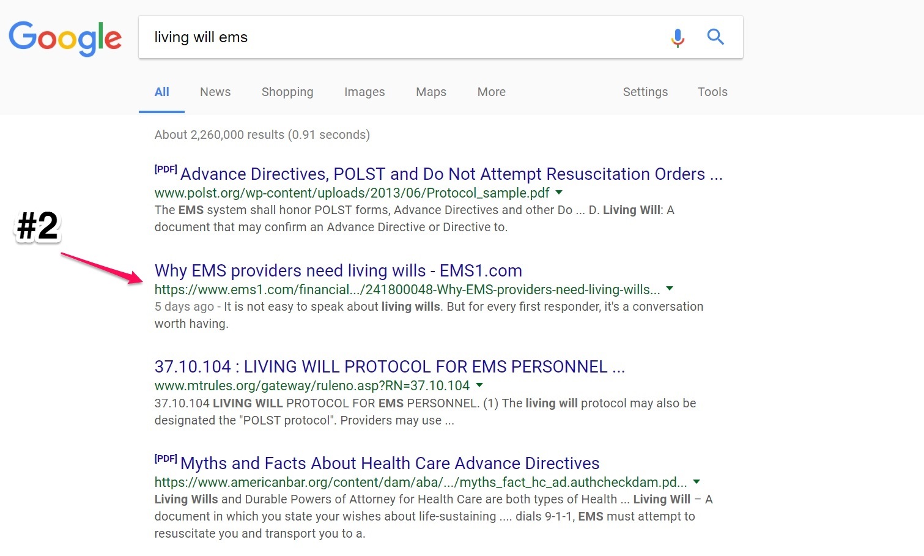
Task: Open the search Tools options
Action: tap(712, 92)
